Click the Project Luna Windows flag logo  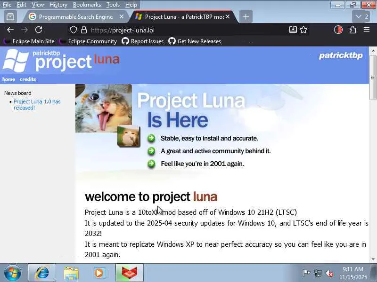16,61
